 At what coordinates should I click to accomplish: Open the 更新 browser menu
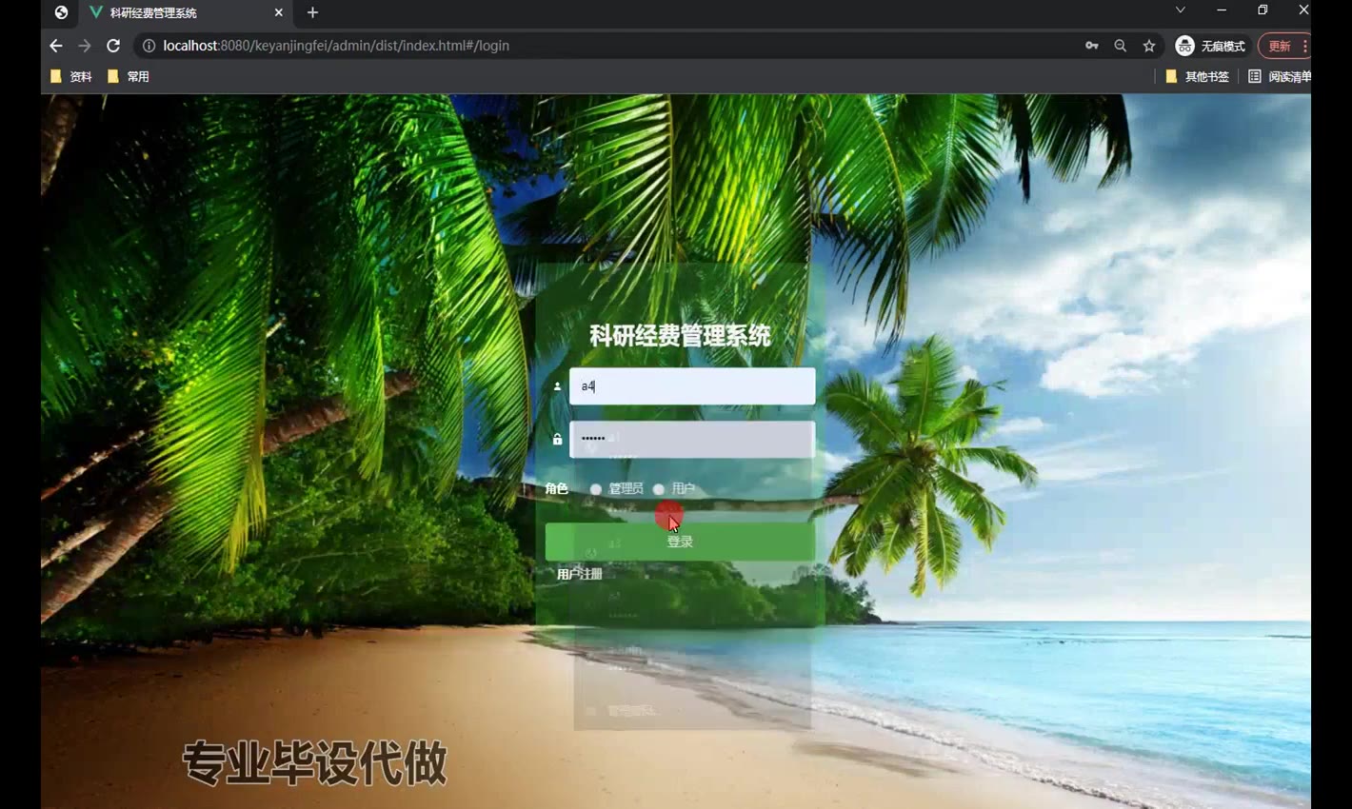point(1282,46)
